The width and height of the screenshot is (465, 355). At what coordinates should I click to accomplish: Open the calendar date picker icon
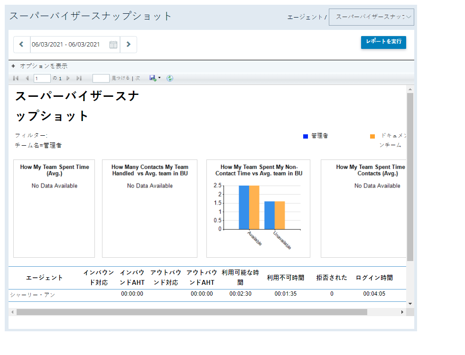pyautogui.click(x=113, y=45)
